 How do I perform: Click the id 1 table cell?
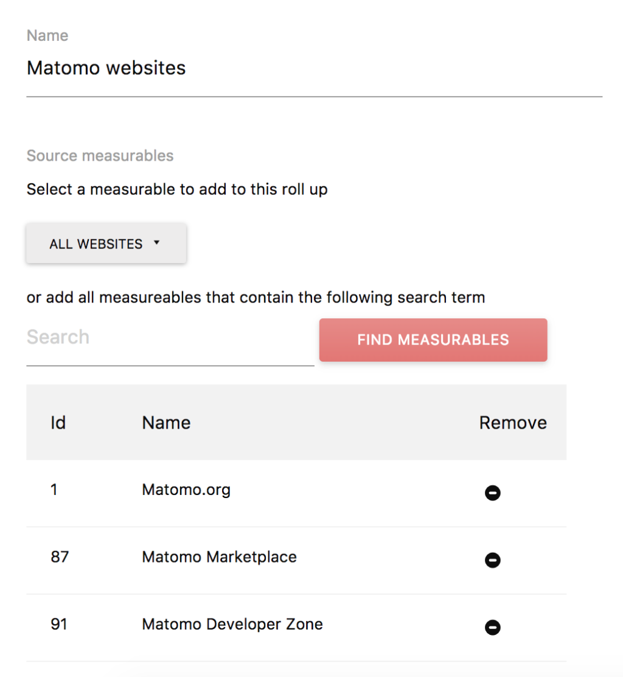54,489
